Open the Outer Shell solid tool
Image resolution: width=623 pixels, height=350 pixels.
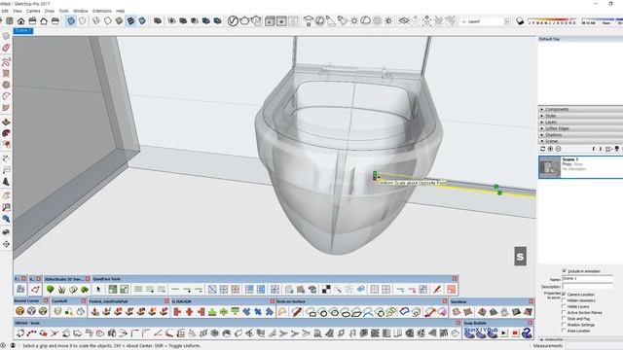click(x=158, y=21)
